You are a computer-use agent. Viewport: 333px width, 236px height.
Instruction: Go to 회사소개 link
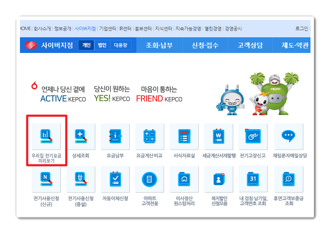coord(42,29)
